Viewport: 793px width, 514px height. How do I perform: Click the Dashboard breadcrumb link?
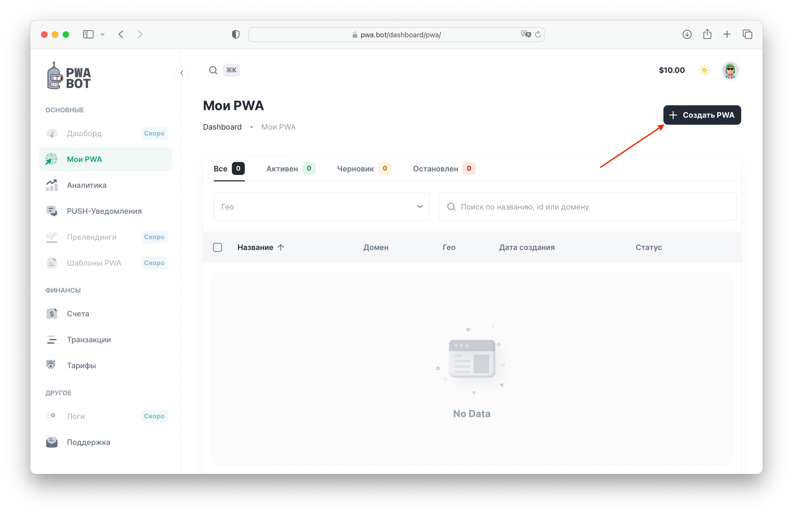click(222, 127)
